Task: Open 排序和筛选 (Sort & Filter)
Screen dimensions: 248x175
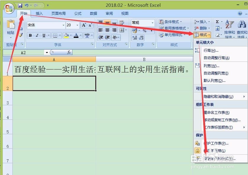Action: click(x=230, y=30)
